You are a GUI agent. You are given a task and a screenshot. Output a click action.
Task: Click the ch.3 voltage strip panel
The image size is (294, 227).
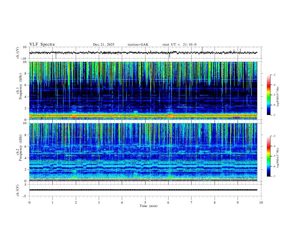pyautogui.click(x=146, y=190)
